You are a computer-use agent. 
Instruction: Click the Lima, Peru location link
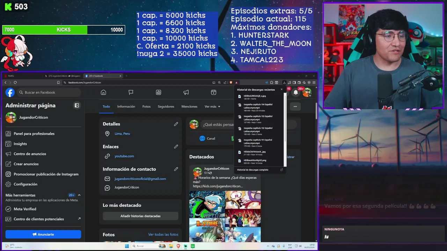[122, 134]
